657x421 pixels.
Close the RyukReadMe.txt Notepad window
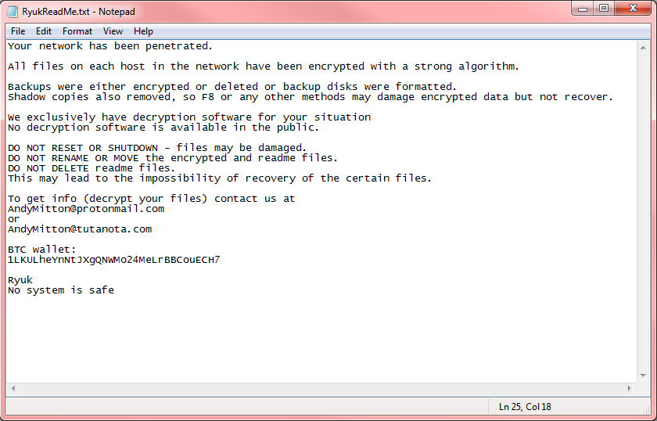click(x=633, y=9)
